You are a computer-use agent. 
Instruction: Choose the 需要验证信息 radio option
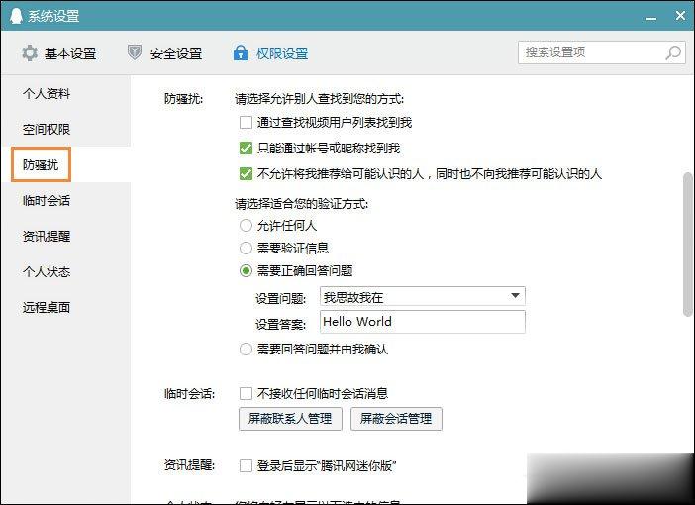tap(246, 248)
